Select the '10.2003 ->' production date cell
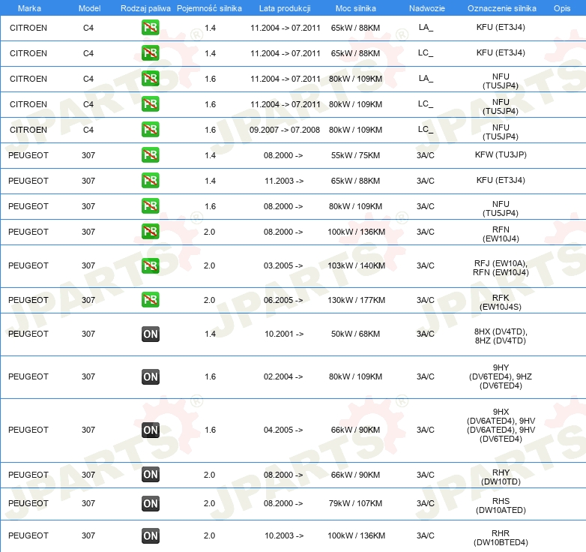The width and height of the screenshot is (586, 552). pos(284,535)
